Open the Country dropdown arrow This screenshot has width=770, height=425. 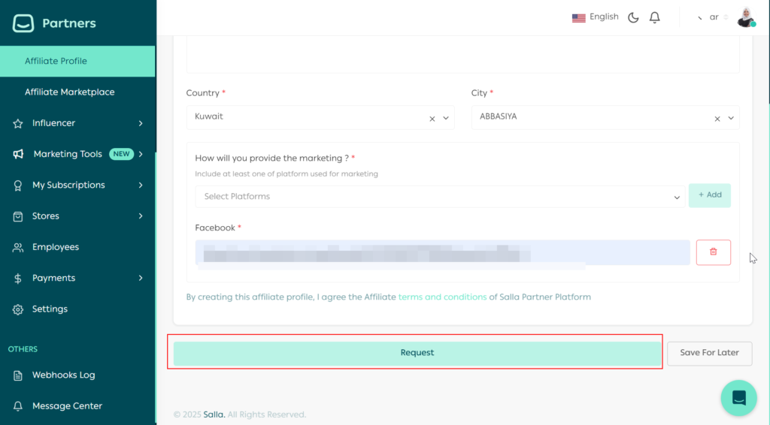446,118
